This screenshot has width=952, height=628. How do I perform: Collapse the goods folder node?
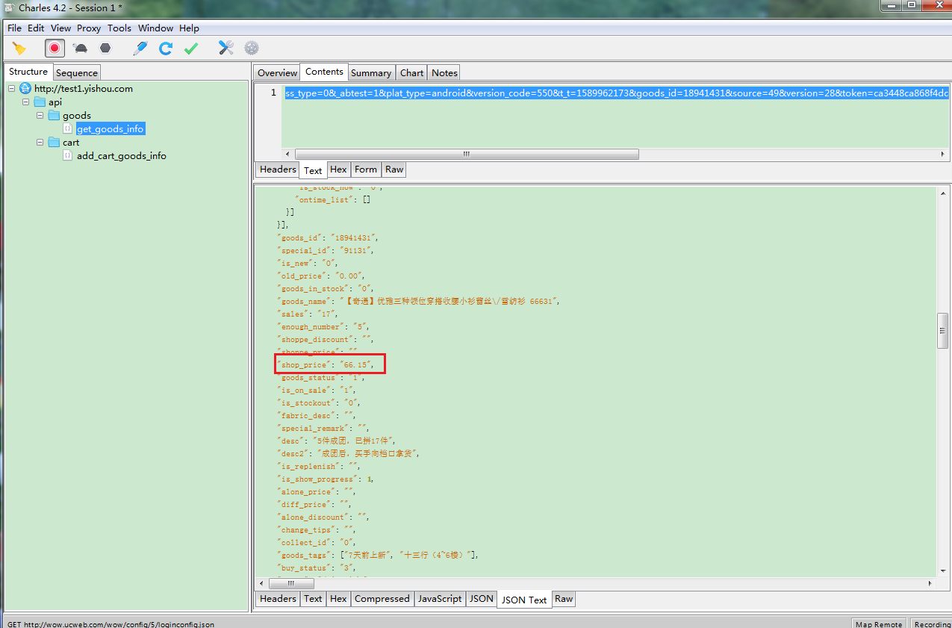(40, 116)
